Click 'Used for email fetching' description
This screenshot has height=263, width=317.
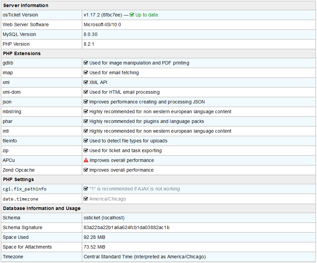point(114,73)
